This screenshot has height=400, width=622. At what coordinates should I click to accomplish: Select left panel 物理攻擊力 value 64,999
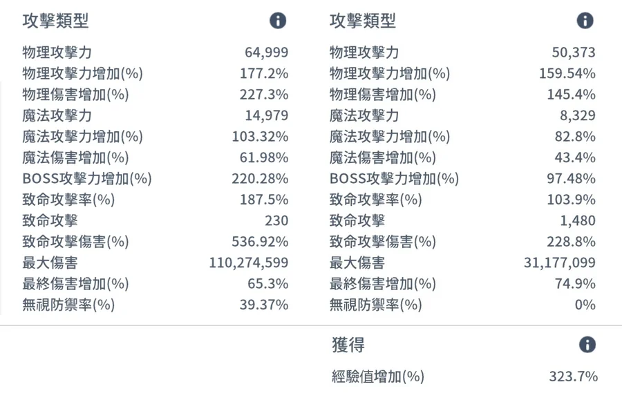click(267, 53)
